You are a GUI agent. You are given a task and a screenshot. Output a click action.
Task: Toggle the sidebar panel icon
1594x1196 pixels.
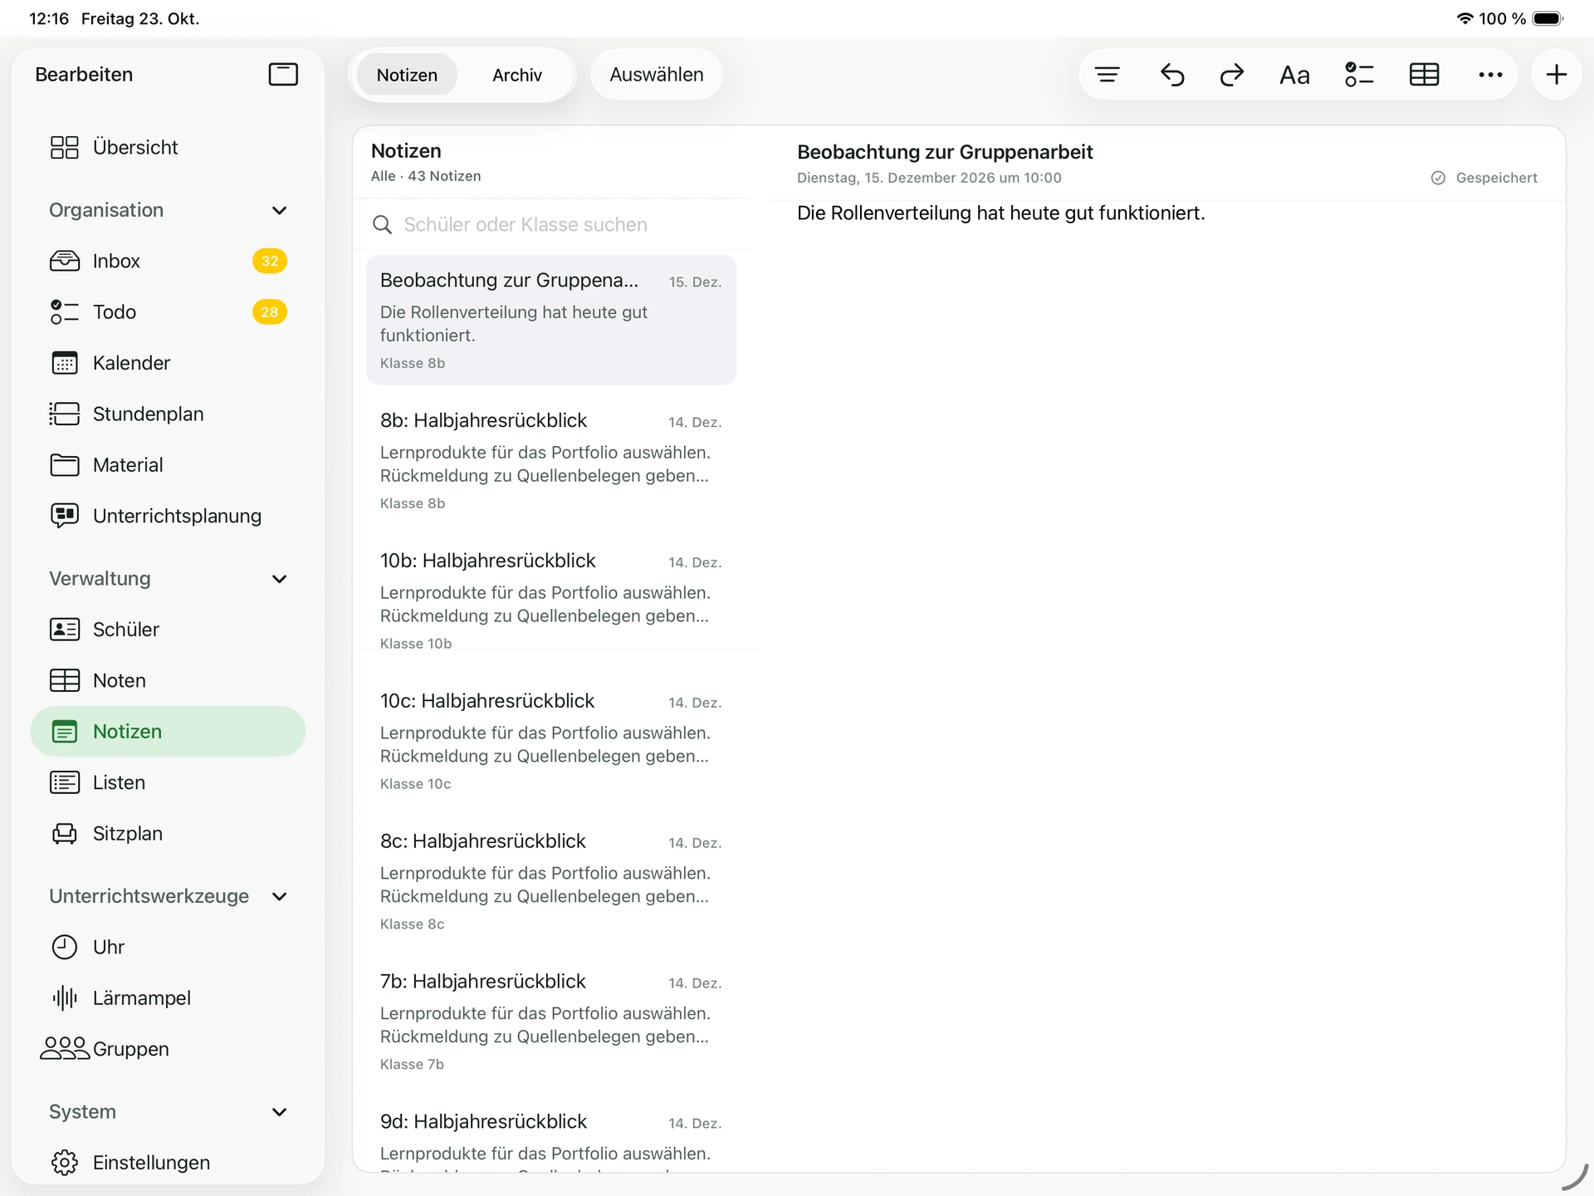(283, 75)
